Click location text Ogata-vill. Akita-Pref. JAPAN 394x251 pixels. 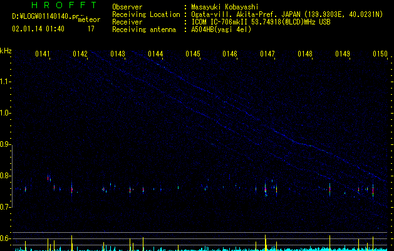click(x=246, y=14)
